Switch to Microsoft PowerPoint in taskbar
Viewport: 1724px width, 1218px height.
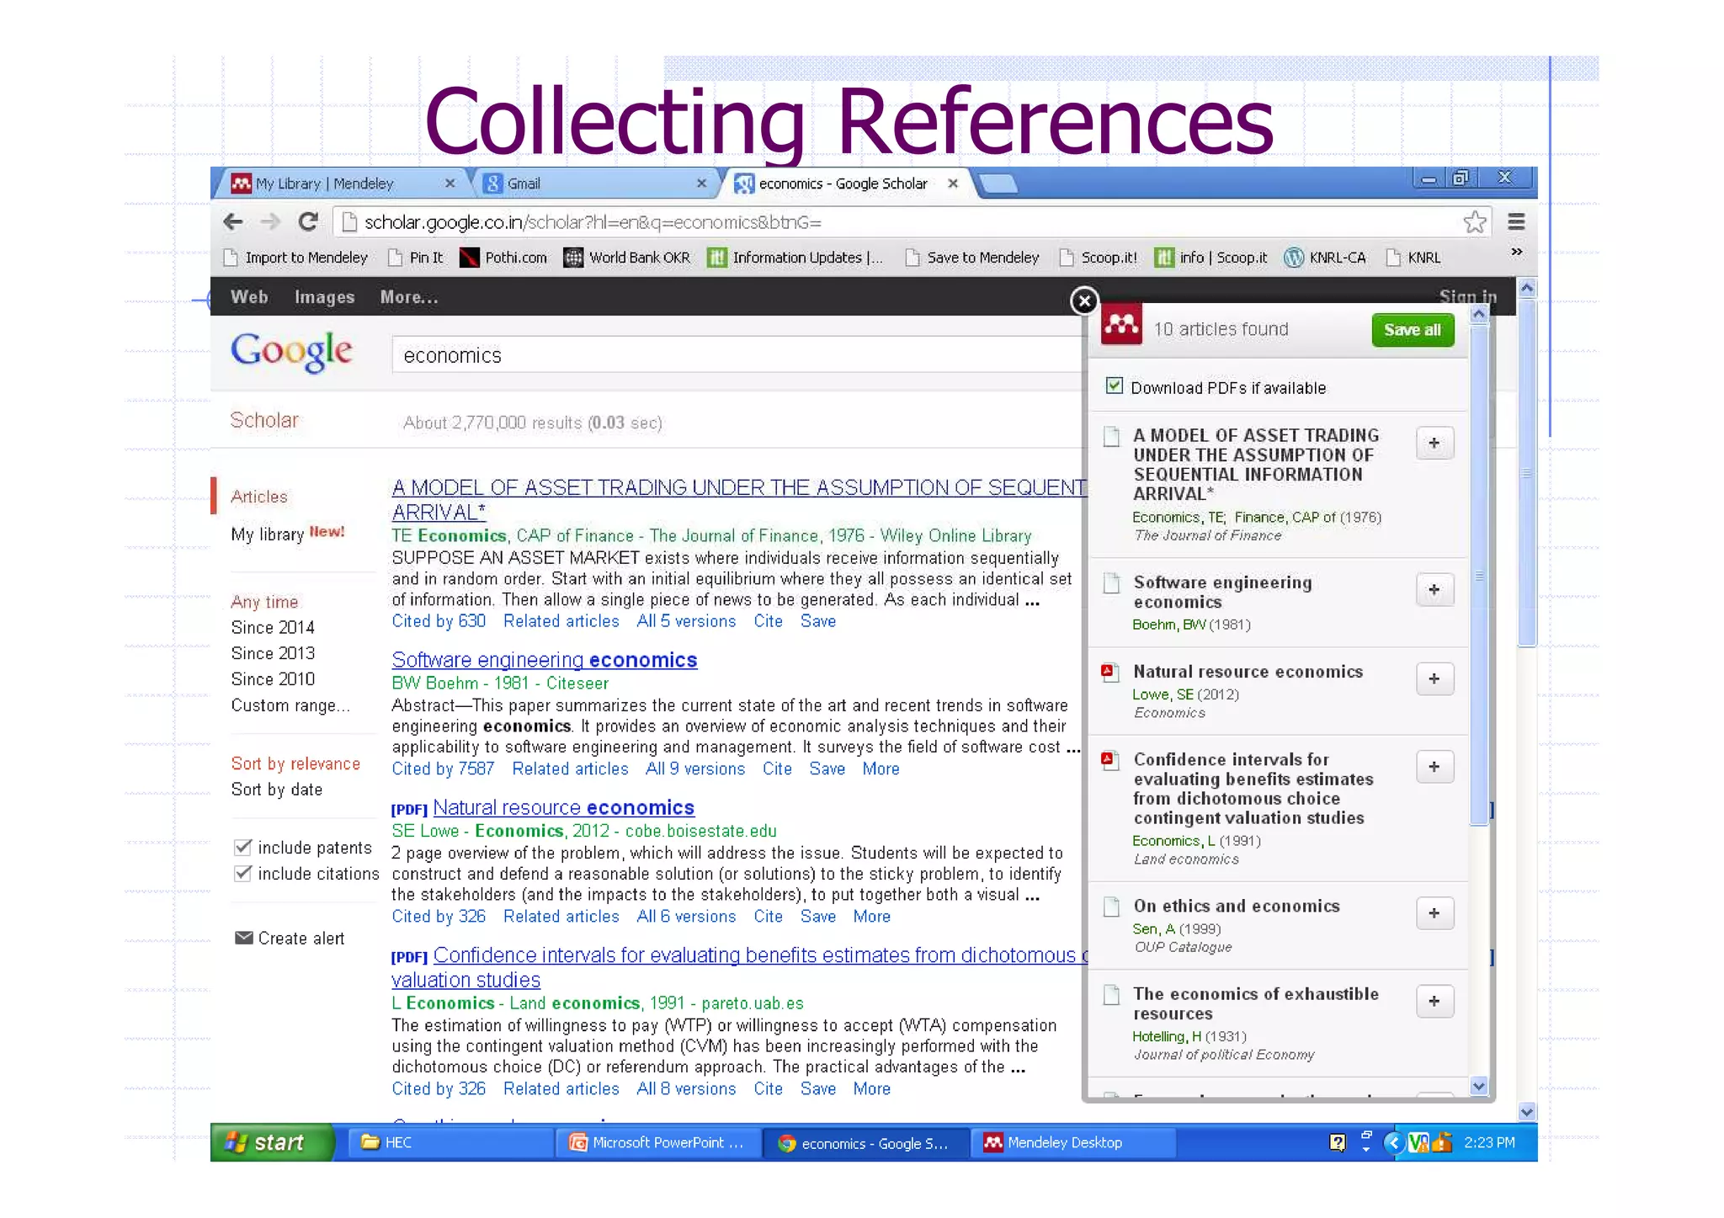click(x=658, y=1142)
